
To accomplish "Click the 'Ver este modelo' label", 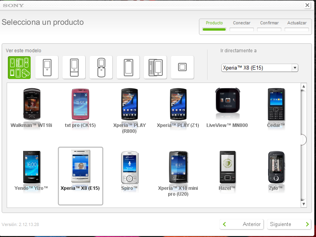I will click(23, 51).
